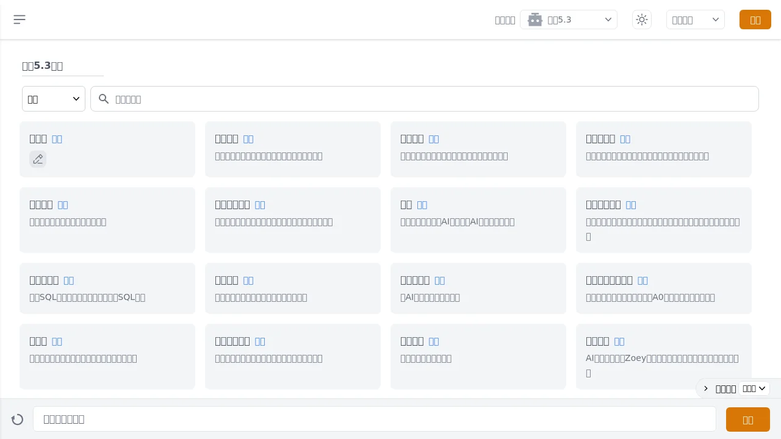Open the language dropdown in the top-right header
Screen dimensions: 781x439
[x=695, y=19]
